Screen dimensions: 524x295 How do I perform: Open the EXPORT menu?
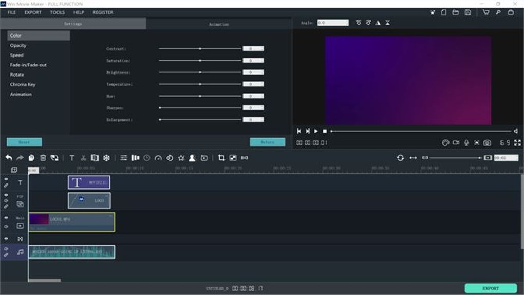[x=33, y=12]
